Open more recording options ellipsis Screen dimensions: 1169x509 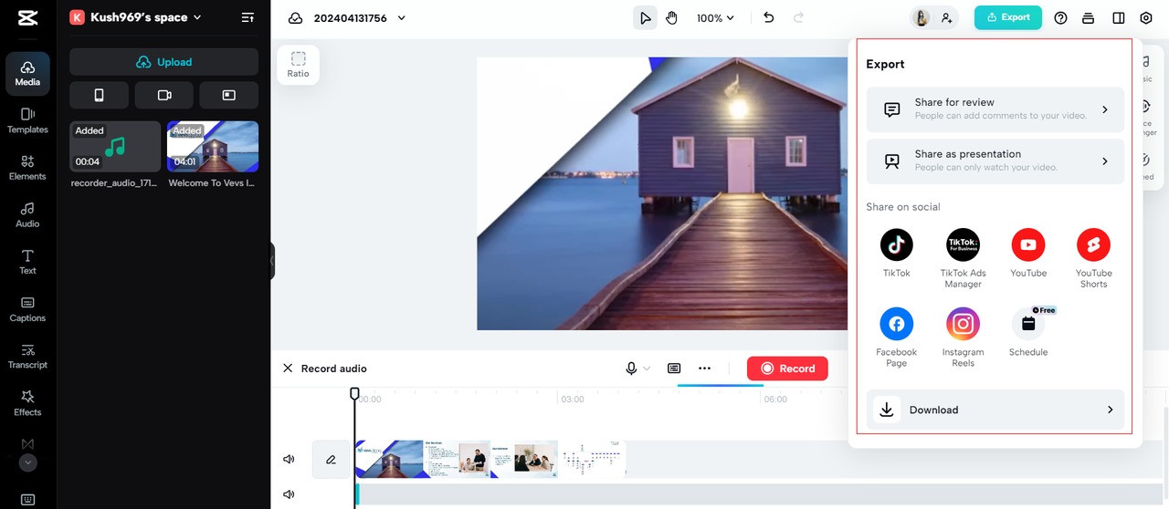pyautogui.click(x=704, y=369)
